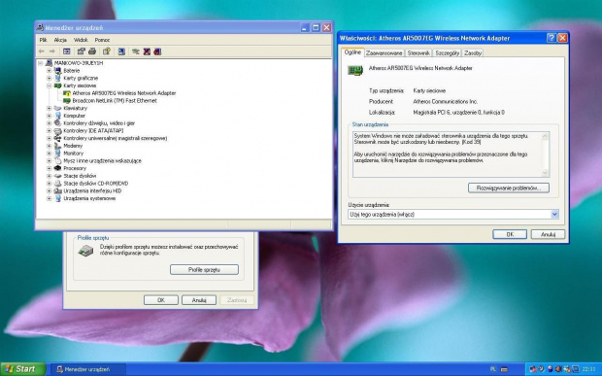Click OK in the Atheros Properties dialog
Image resolution: width=602 pixels, height=376 pixels.
[510, 234]
